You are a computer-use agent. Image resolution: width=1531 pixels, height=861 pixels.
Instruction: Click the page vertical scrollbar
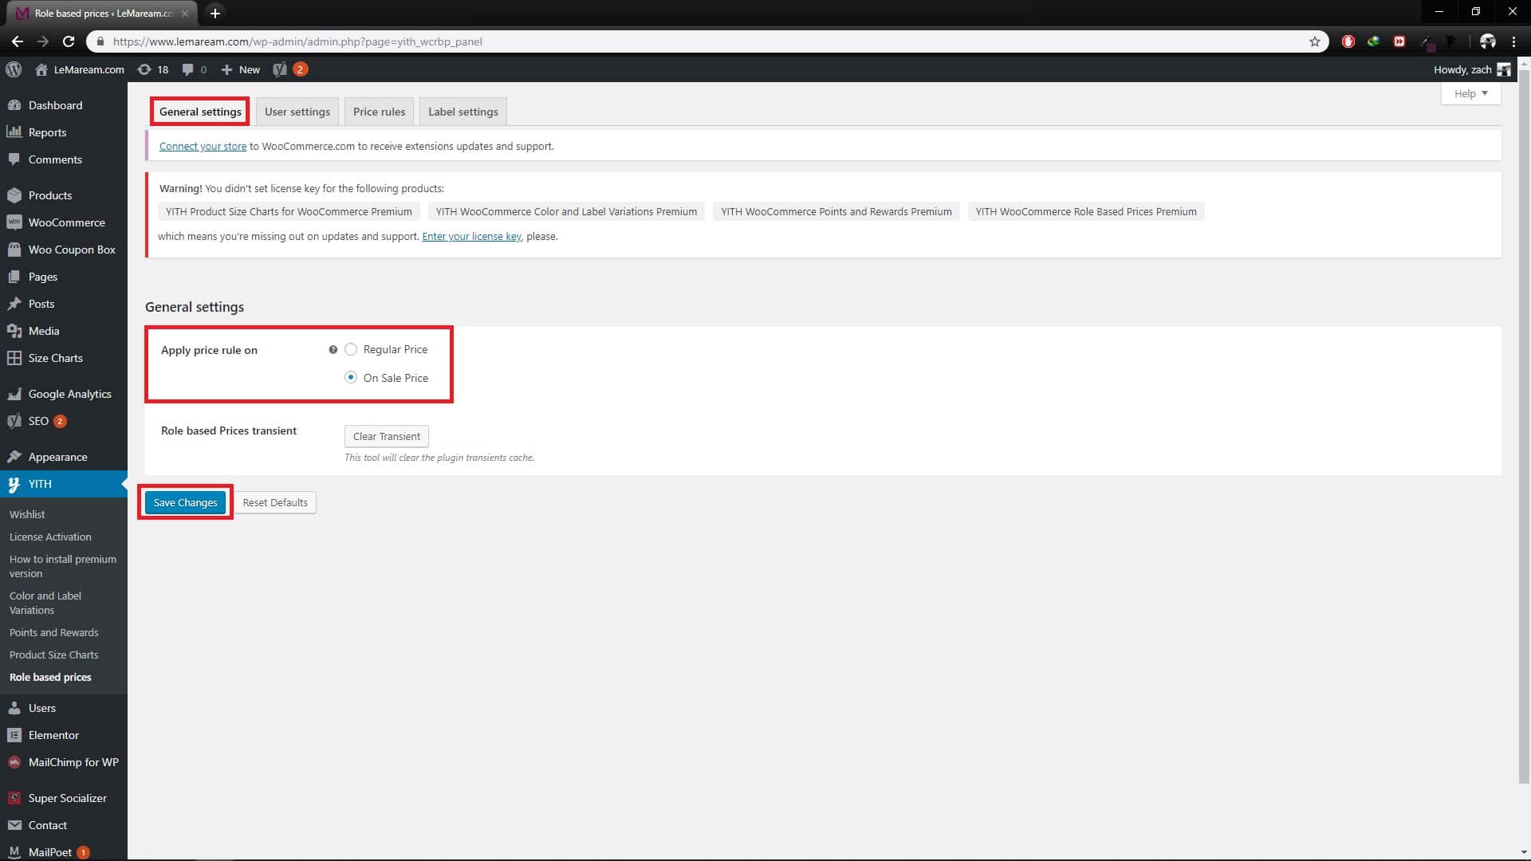click(x=1524, y=427)
